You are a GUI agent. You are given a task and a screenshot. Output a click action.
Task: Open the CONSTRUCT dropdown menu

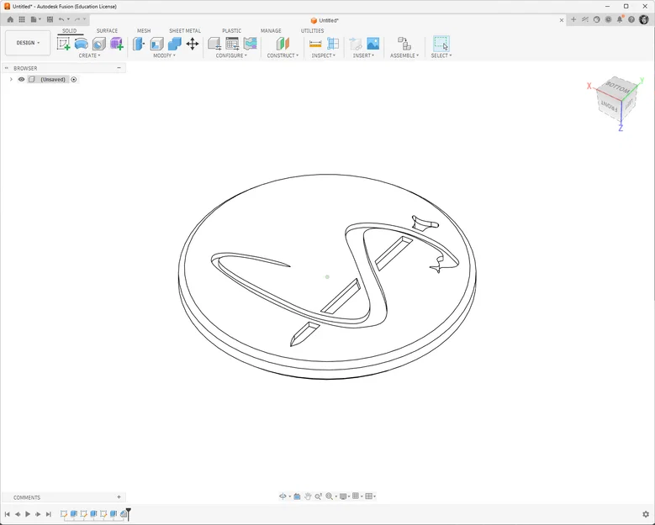pyautogui.click(x=283, y=55)
